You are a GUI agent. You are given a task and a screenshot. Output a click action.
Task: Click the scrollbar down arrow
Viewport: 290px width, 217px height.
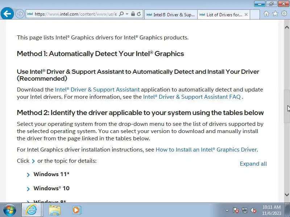point(287,195)
